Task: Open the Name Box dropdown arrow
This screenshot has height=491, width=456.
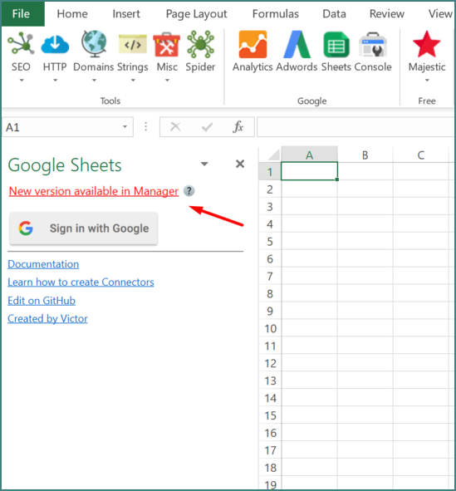Action: 125,127
